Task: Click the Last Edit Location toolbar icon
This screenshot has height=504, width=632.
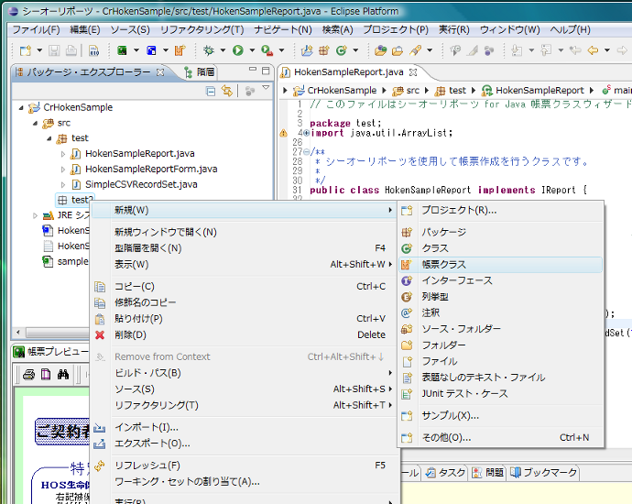Action: click(575, 50)
